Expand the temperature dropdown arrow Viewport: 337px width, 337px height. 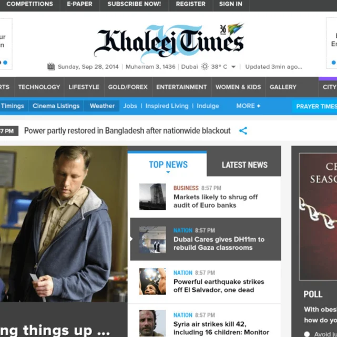[x=233, y=67]
